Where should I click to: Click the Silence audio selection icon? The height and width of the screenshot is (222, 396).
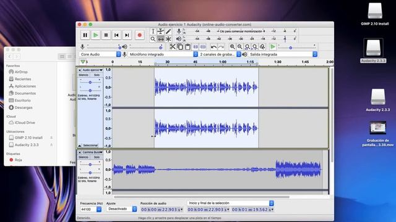203,47
